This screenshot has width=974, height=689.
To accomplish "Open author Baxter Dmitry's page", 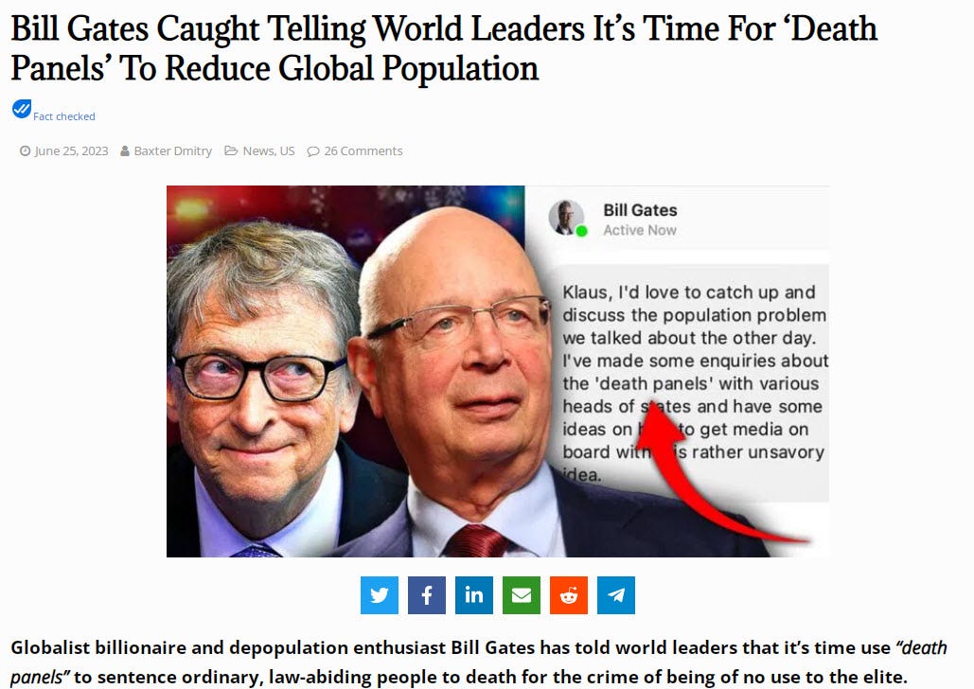I will [x=172, y=151].
